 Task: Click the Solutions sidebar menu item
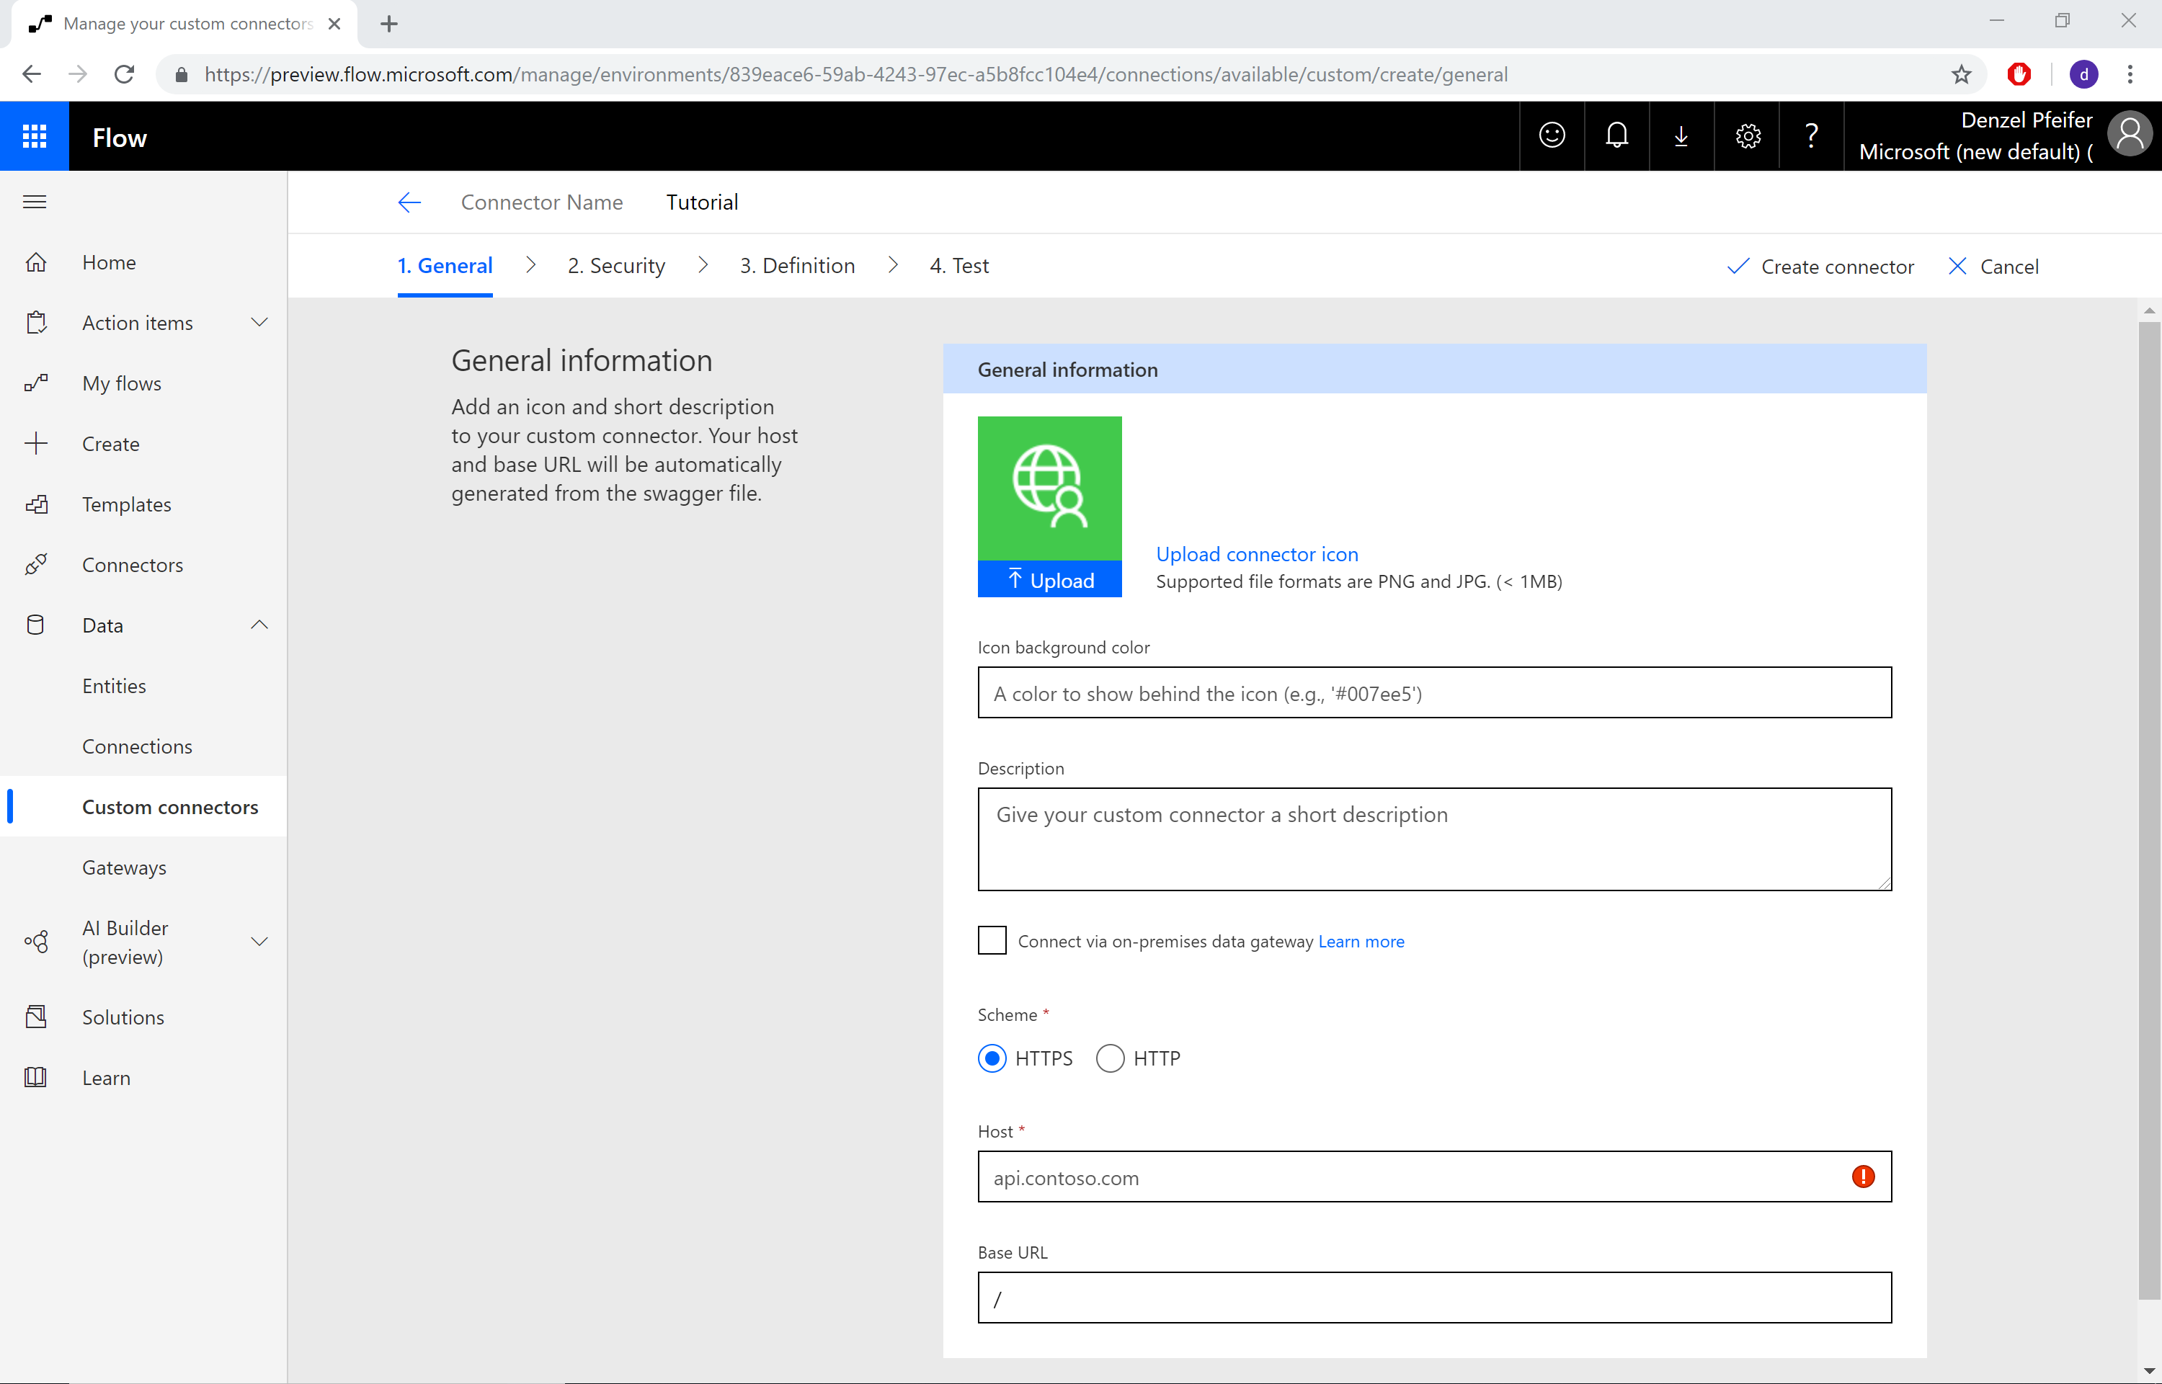tap(123, 1016)
